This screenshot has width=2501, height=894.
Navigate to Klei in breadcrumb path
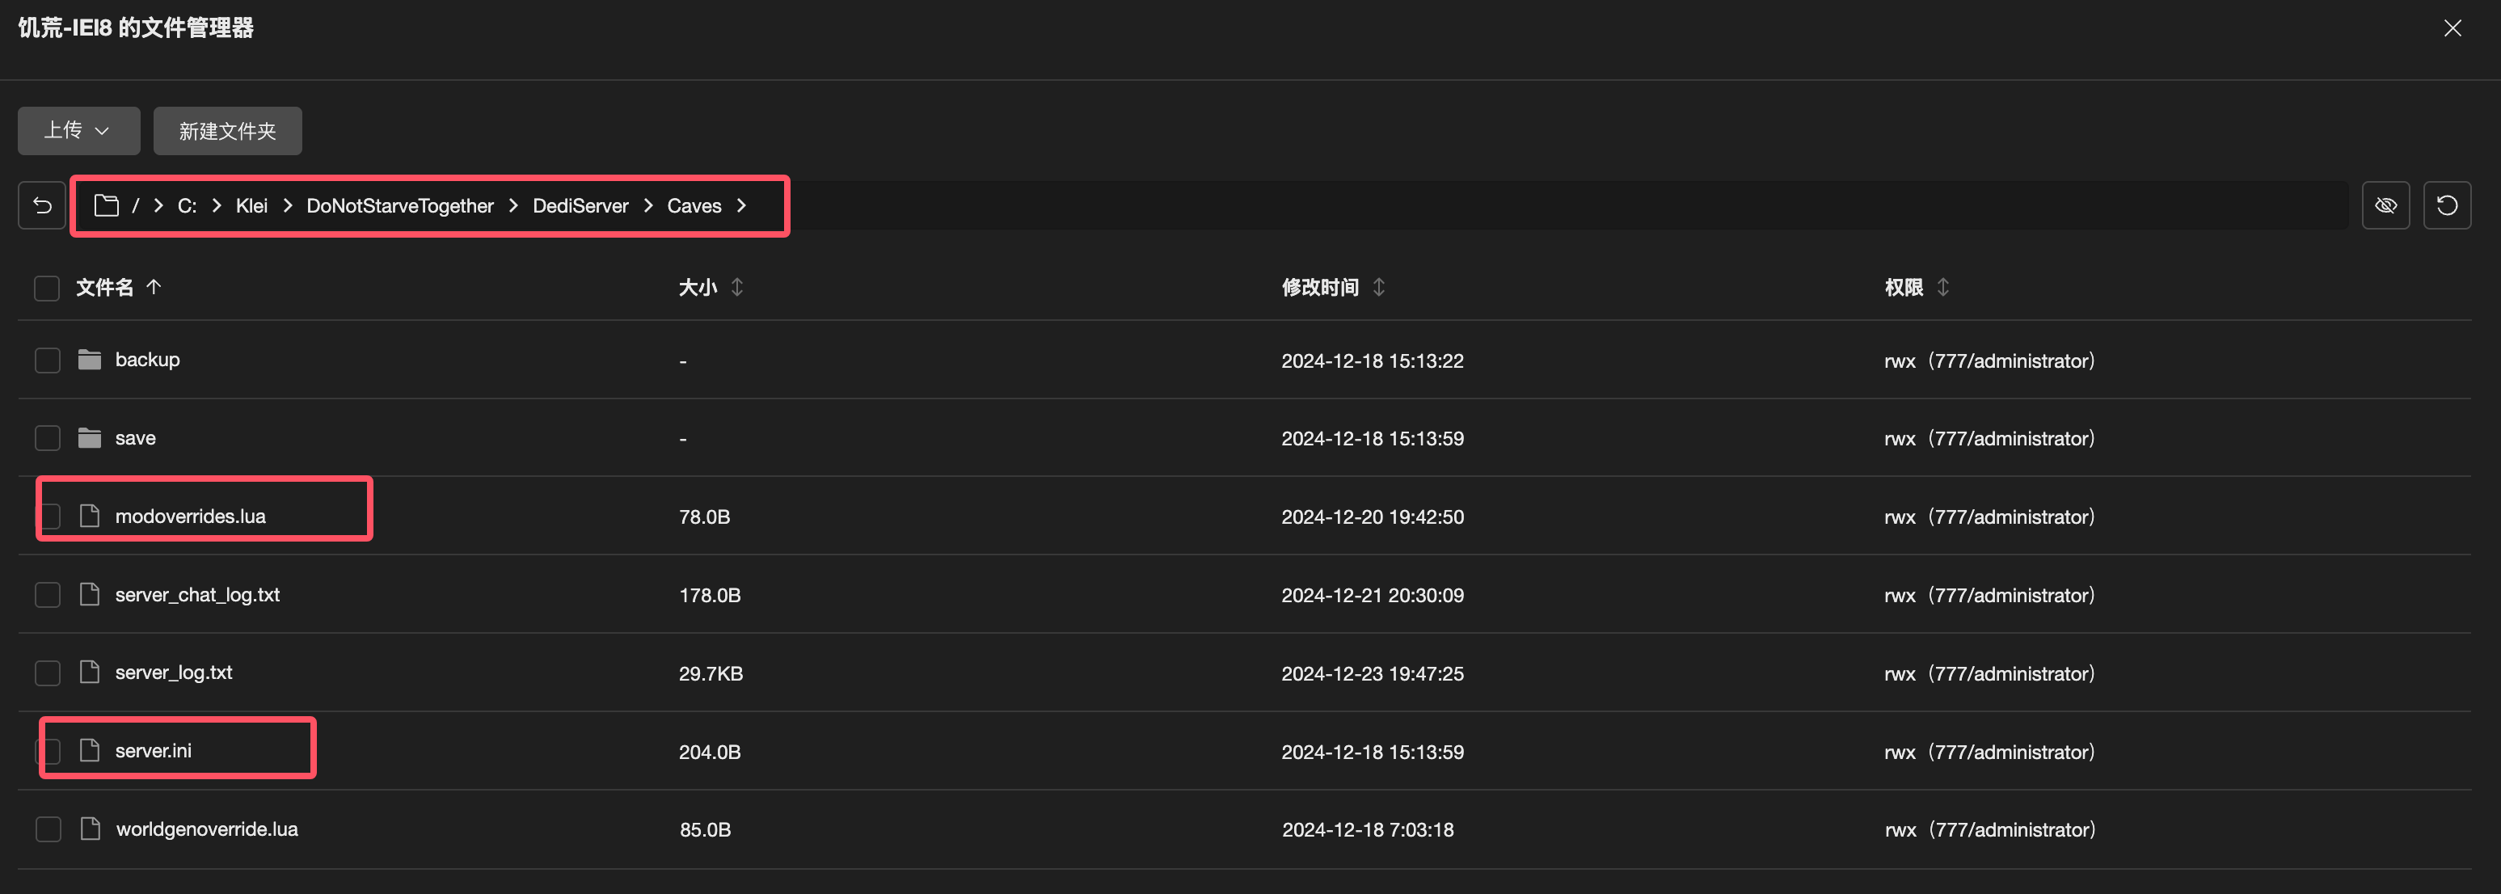pos(251,205)
